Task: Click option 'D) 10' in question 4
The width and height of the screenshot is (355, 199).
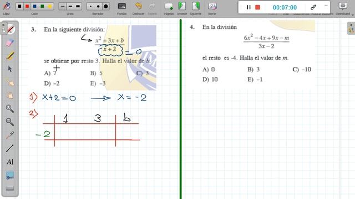Action: 210,80
